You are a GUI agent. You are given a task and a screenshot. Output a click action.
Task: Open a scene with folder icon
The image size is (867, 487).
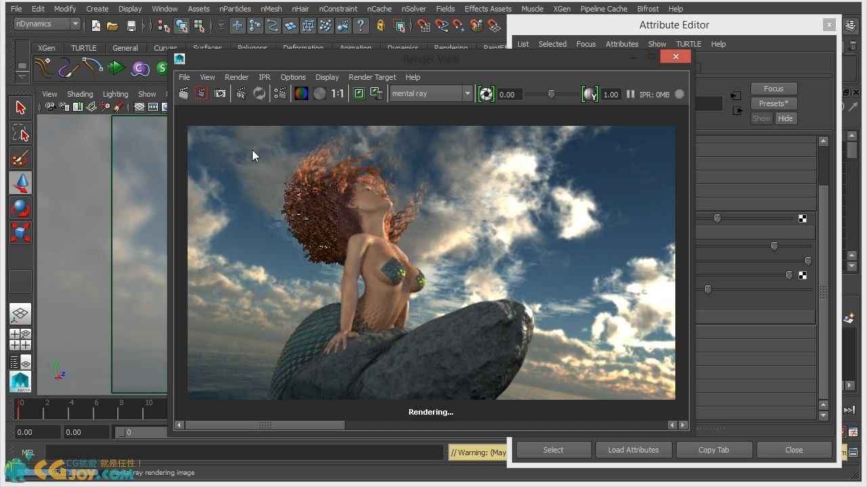112,26
